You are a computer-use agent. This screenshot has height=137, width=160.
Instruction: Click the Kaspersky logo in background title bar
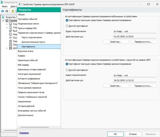[x=2, y=2]
